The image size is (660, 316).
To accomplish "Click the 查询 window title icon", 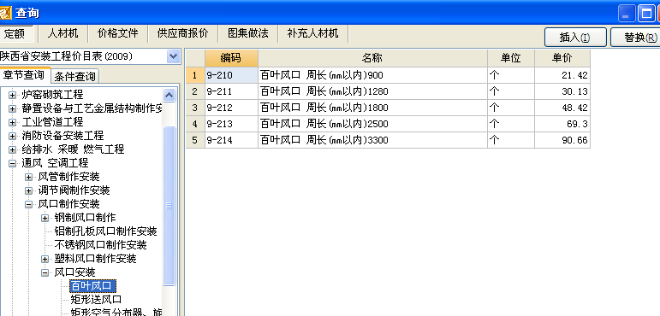I will click(x=5, y=13).
